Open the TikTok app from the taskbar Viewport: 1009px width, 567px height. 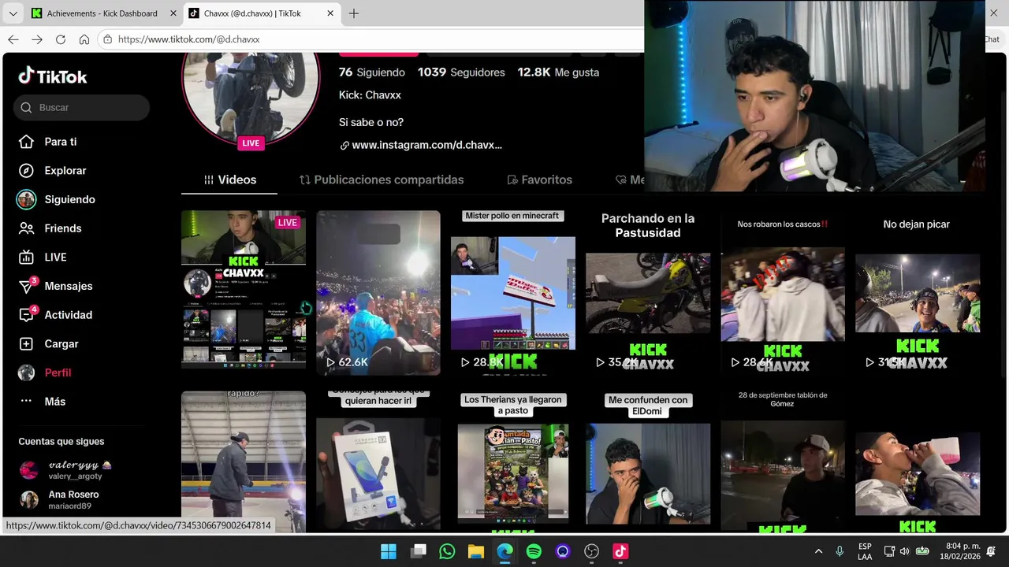[x=620, y=551]
